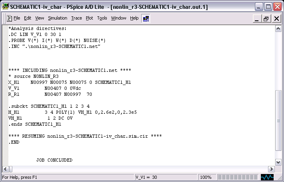Screen dimensions: 284x182
Task: Click the 'JOB CONCLUDED' text
Action: click(x=54, y=160)
